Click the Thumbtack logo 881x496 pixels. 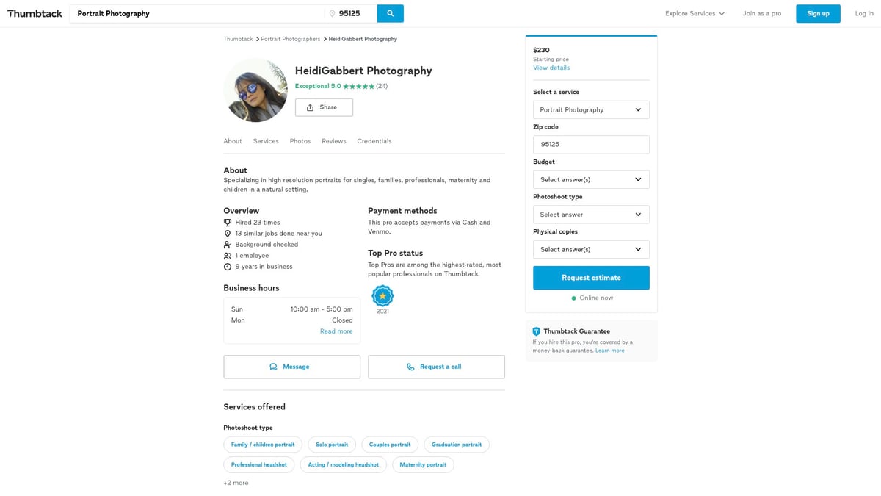point(35,13)
